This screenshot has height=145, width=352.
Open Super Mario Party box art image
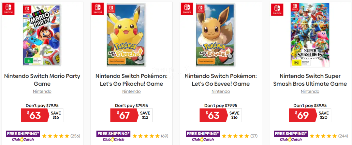[x=42, y=35]
